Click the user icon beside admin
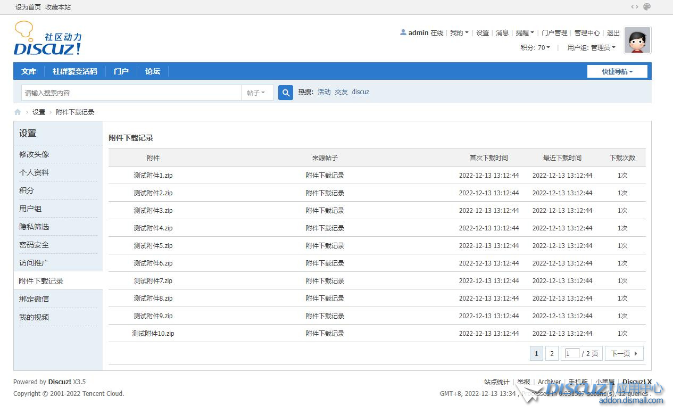This screenshot has width=673, height=414. click(403, 32)
